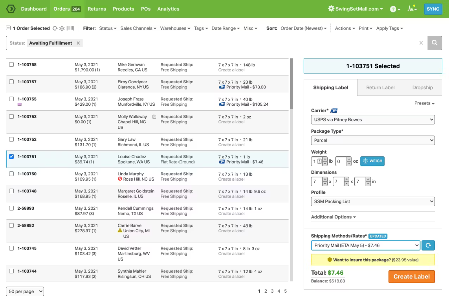Uncheck order 1-103751

(11, 156)
